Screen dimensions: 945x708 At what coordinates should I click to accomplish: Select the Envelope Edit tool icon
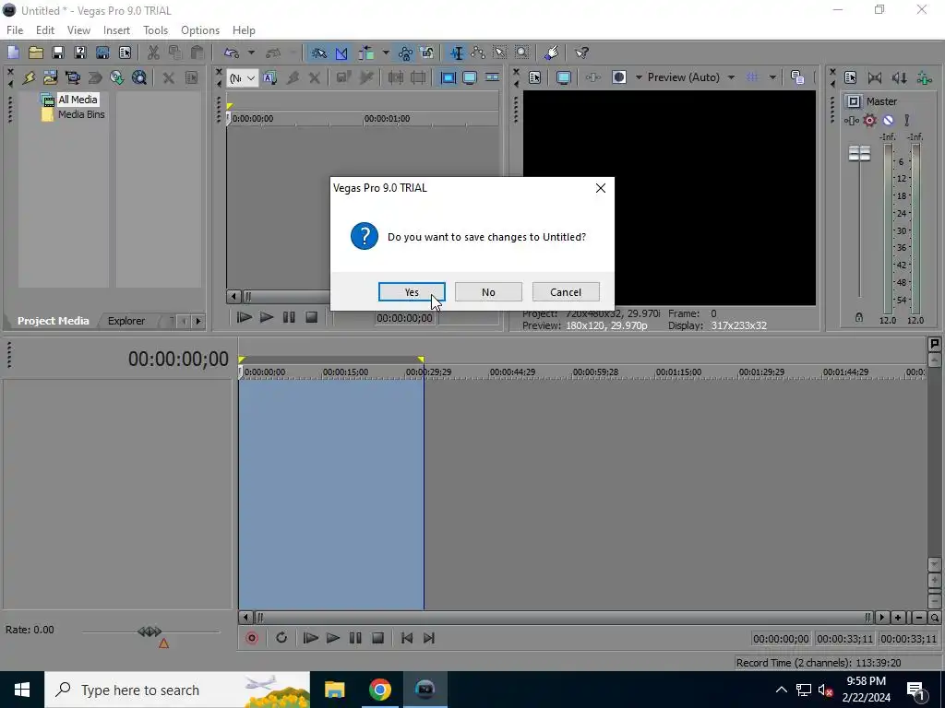tap(479, 53)
